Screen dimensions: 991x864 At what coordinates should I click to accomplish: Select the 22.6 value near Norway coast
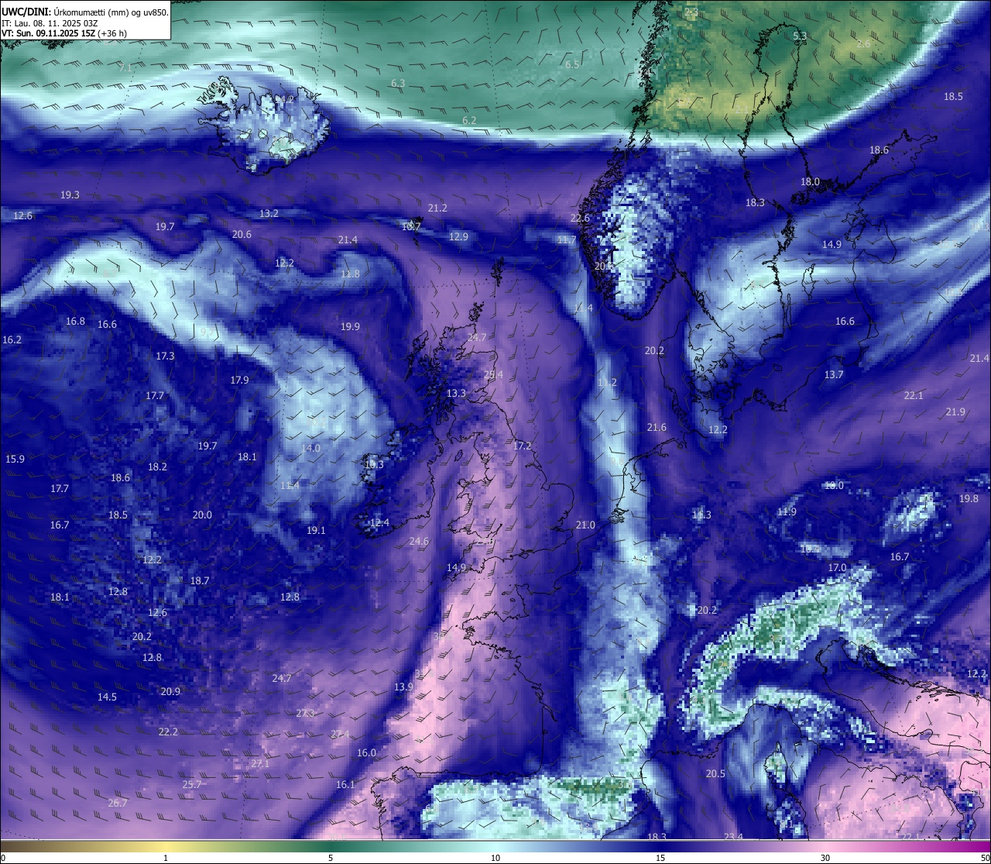tap(580, 219)
